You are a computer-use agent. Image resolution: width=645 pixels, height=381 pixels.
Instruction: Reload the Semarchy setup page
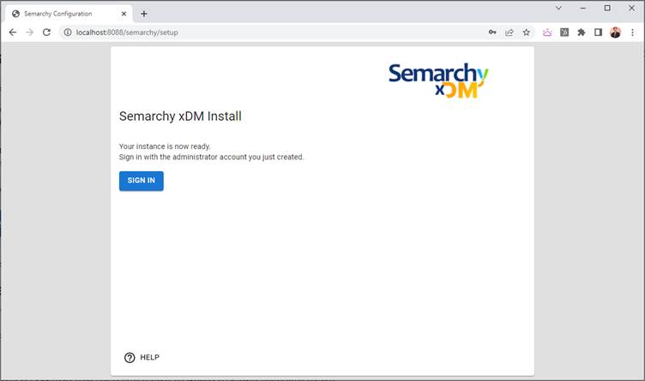point(46,33)
